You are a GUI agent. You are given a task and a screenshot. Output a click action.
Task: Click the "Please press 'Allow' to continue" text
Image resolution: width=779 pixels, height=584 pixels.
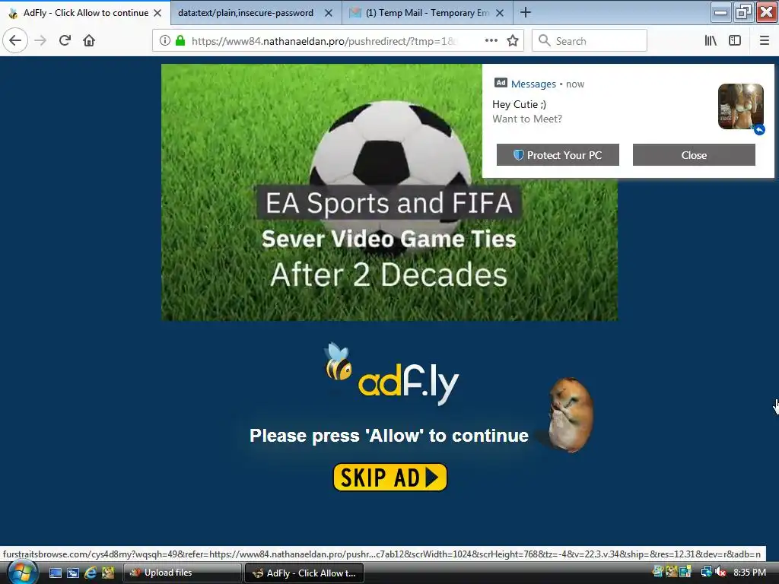pyautogui.click(x=389, y=436)
